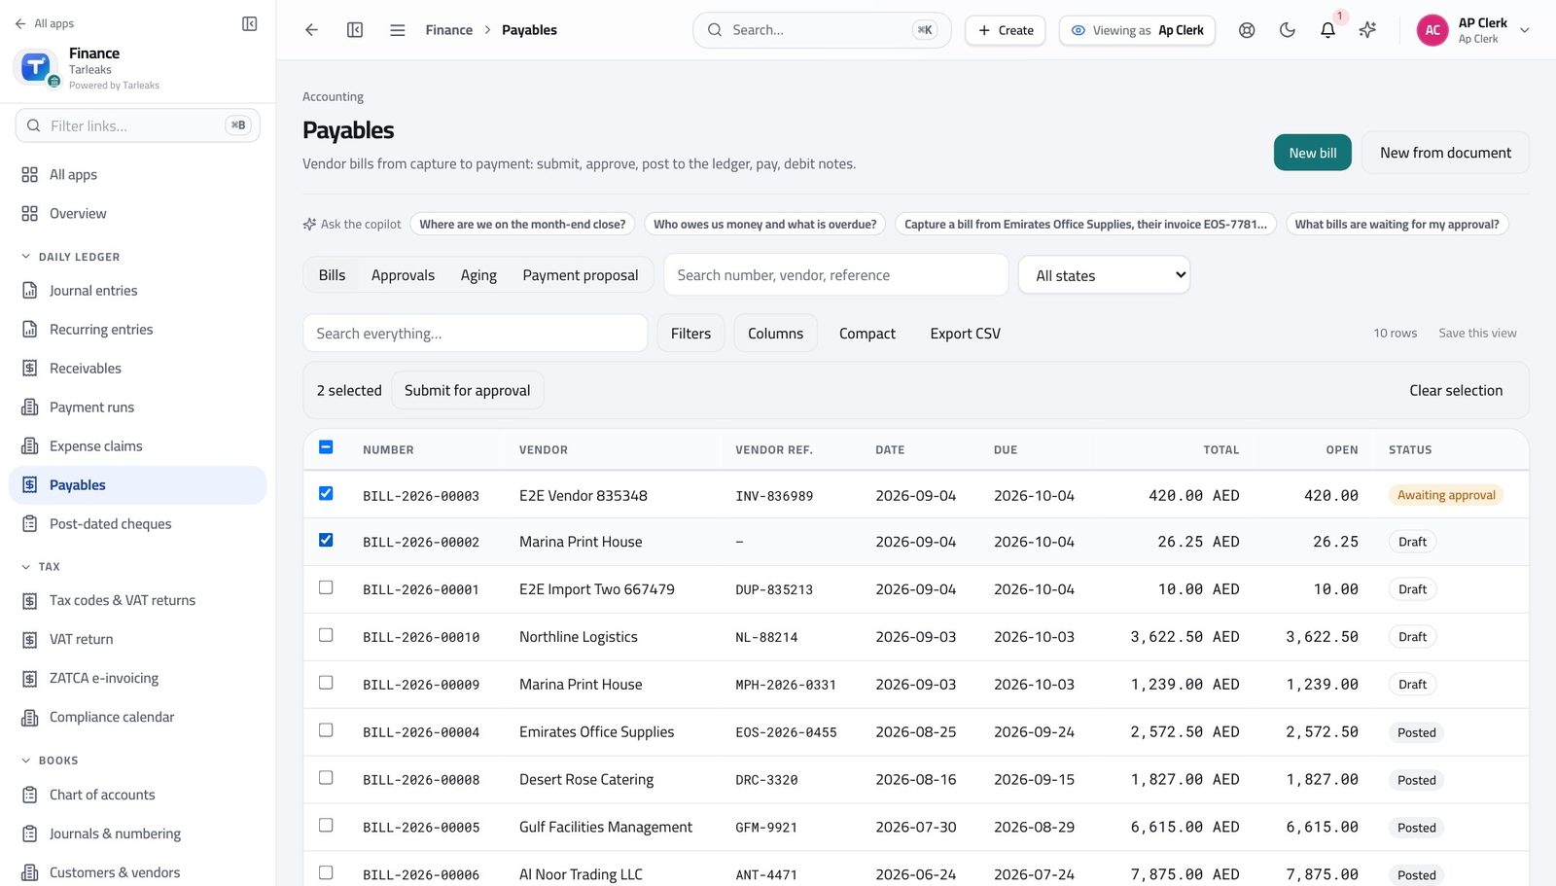
Task: Click the Search everything field
Action: (x=475, y=334)
